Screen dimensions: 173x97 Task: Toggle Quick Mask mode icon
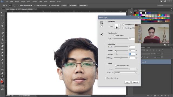(x=2, y=86)
